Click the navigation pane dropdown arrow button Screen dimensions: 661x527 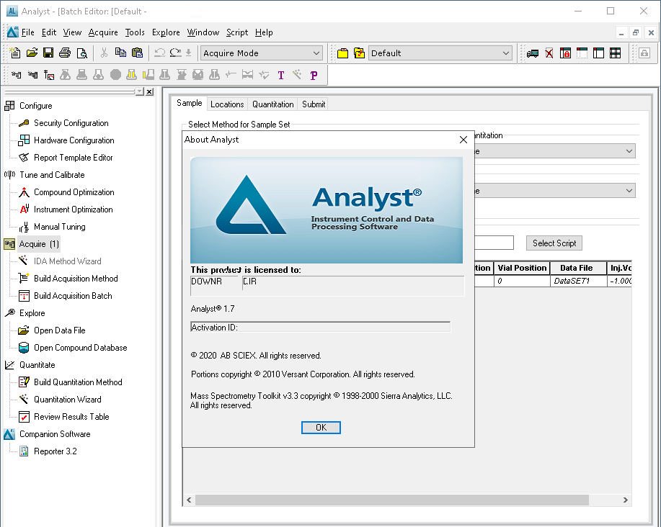tap(140, 91)
